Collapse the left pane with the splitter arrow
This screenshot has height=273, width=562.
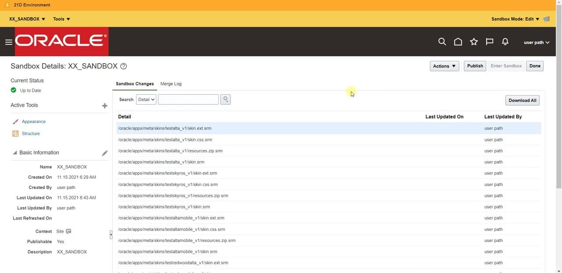pos(111,235)
